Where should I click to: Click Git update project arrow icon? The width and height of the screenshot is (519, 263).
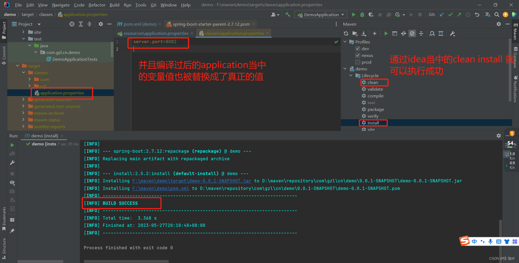coord(442,15)
